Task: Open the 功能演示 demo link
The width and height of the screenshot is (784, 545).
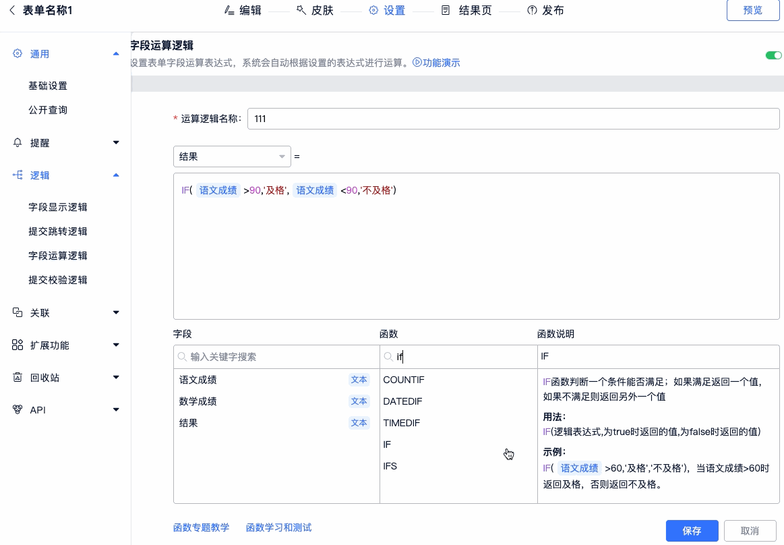Action: [436, 63]
